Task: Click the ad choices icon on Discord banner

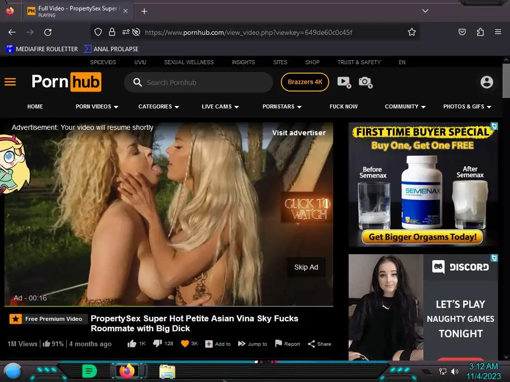Action: tap(495, 258)
